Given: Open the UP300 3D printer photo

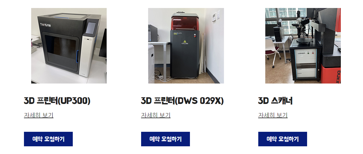Looking at the screenshot, I should click(69, 46).
